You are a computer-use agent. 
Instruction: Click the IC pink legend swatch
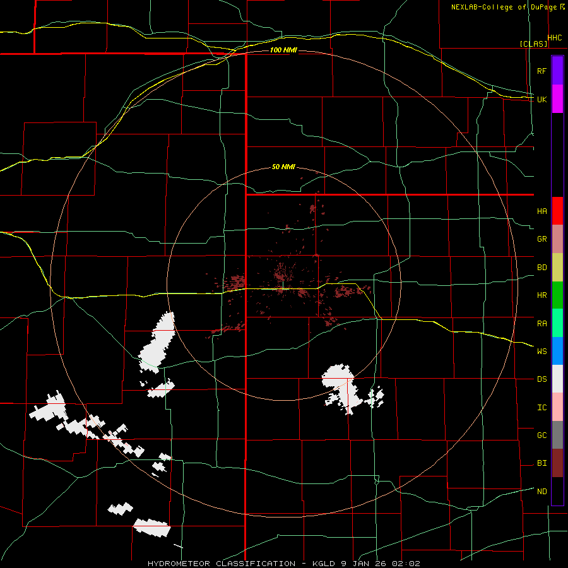[x=557, y=407]
